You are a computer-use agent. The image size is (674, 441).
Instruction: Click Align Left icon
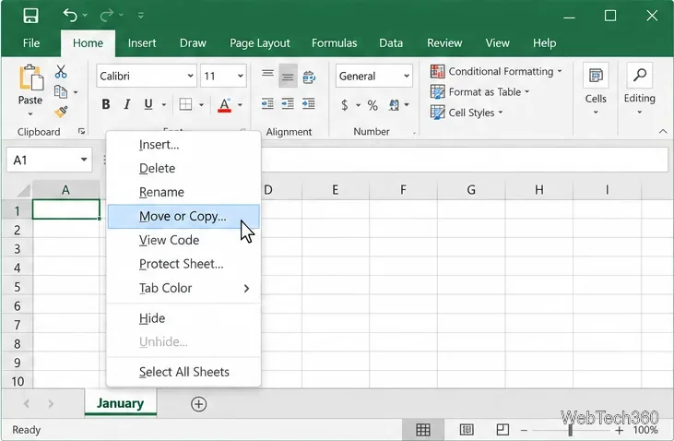[x=267, y=103]
